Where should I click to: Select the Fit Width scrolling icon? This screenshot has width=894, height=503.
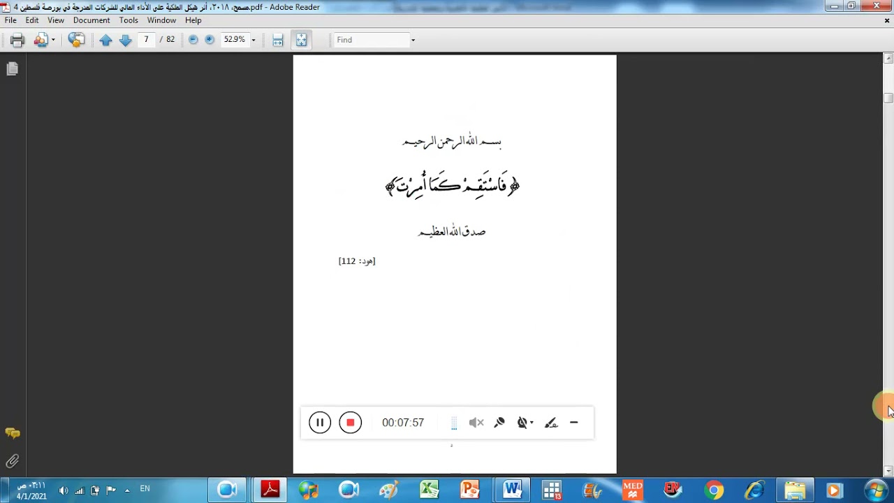point(277,40)
